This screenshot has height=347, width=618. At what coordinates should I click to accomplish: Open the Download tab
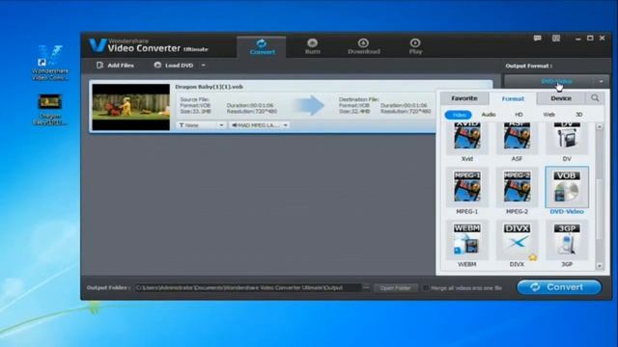pyautogui.click(x=363, y=46)
